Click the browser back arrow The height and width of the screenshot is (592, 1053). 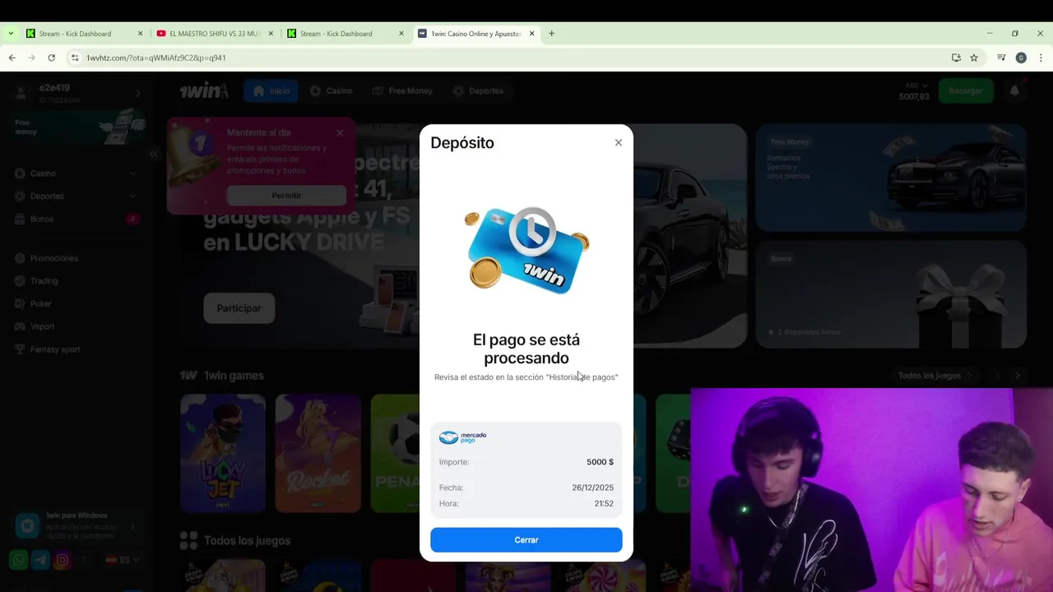click(12, 58)
